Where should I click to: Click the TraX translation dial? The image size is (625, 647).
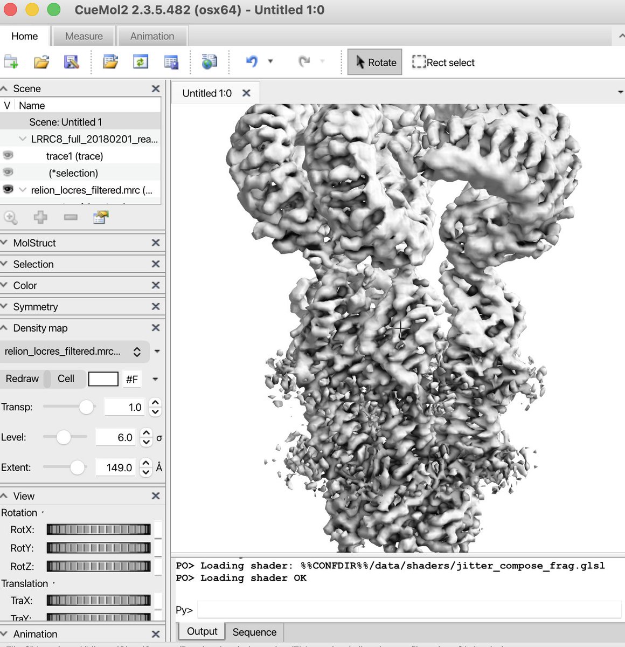coord(99,600)
